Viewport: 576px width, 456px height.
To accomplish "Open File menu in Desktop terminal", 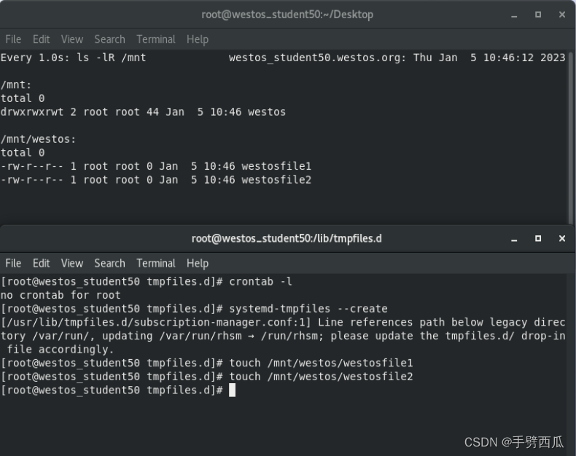I will coord(13,39).
